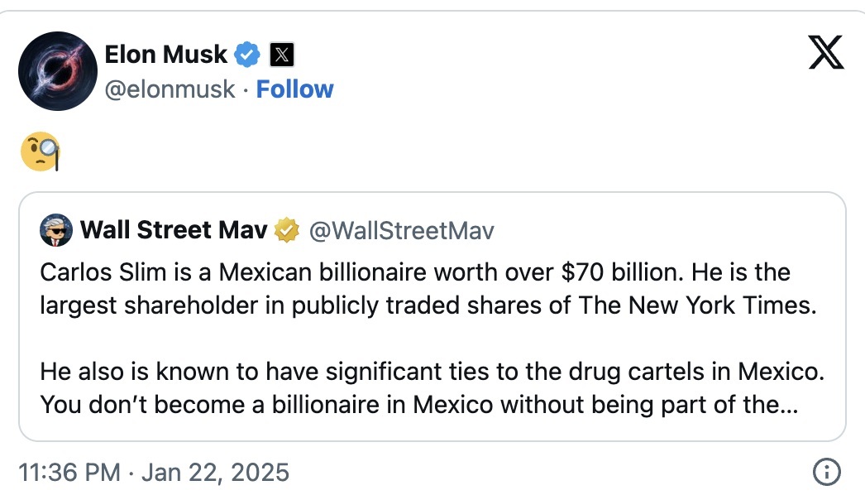
Task: Open the tweet info circle icon
Action: pyautogui.click(x=826, y=473)
